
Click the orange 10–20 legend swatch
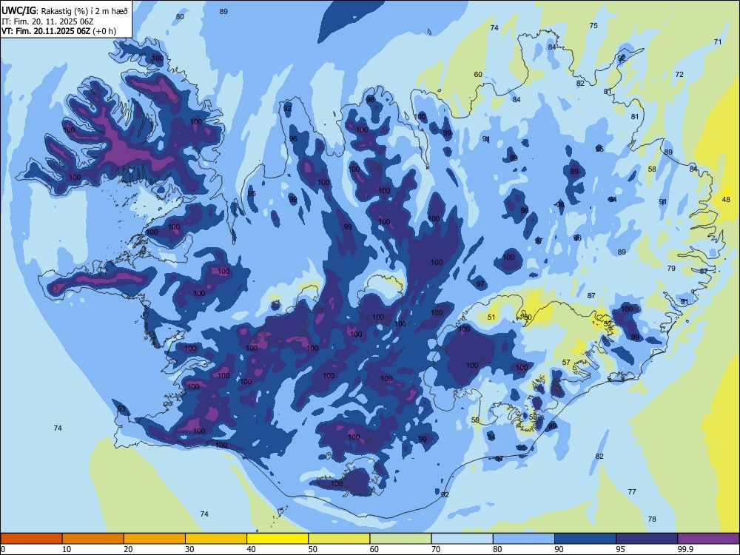click(x=93, y=539)
